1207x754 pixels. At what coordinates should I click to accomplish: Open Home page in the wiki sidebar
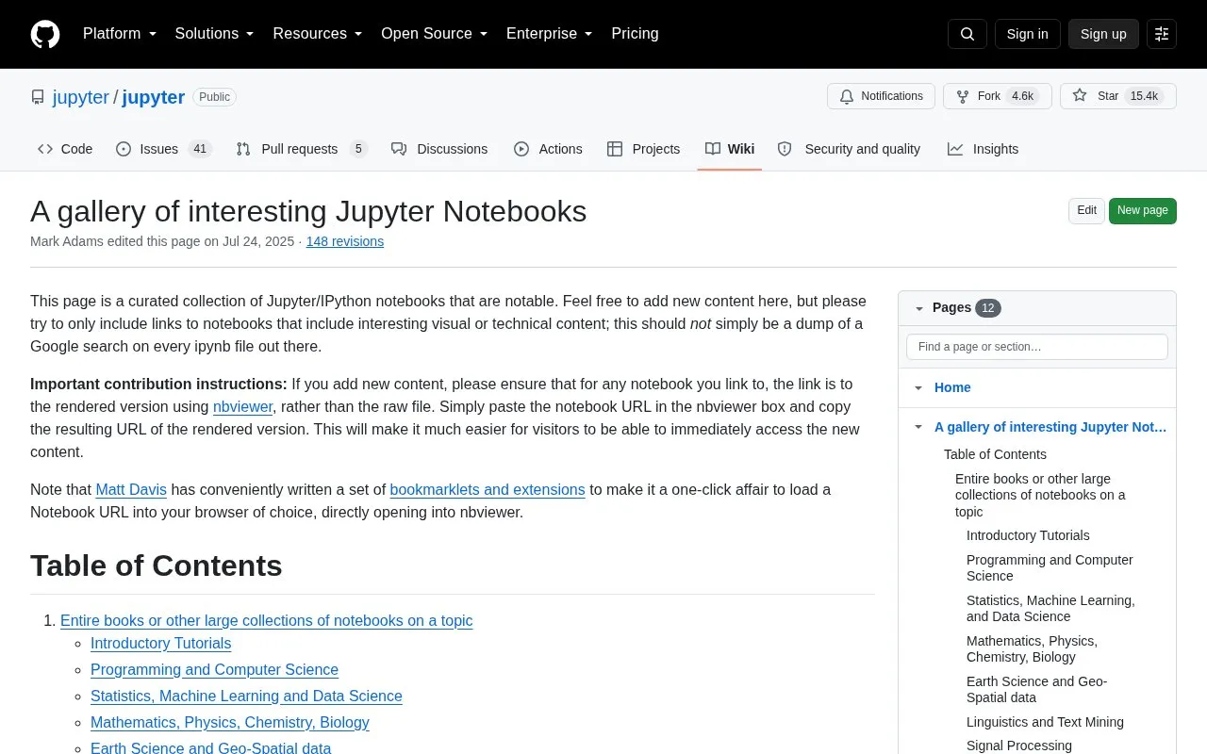click(x=952, y=387)
